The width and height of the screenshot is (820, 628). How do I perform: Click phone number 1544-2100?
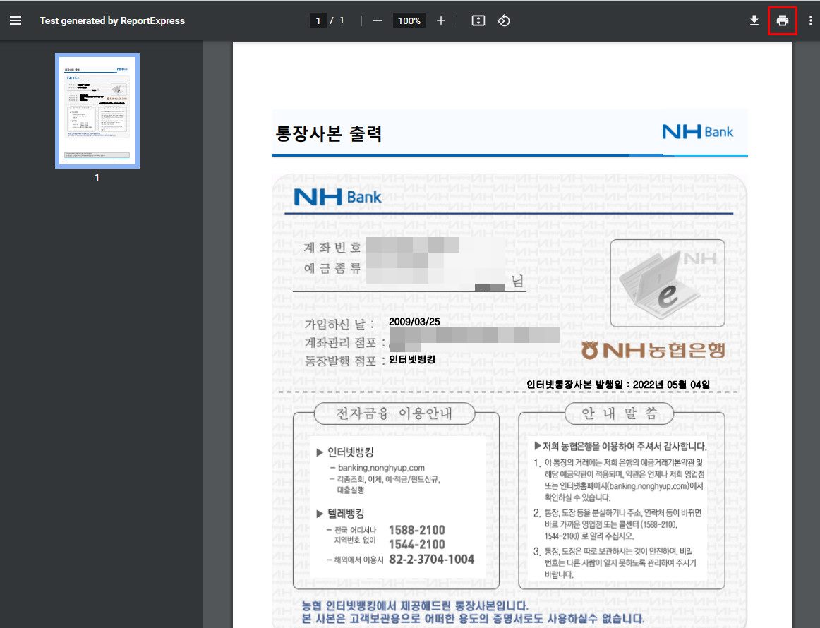[417, 545]
